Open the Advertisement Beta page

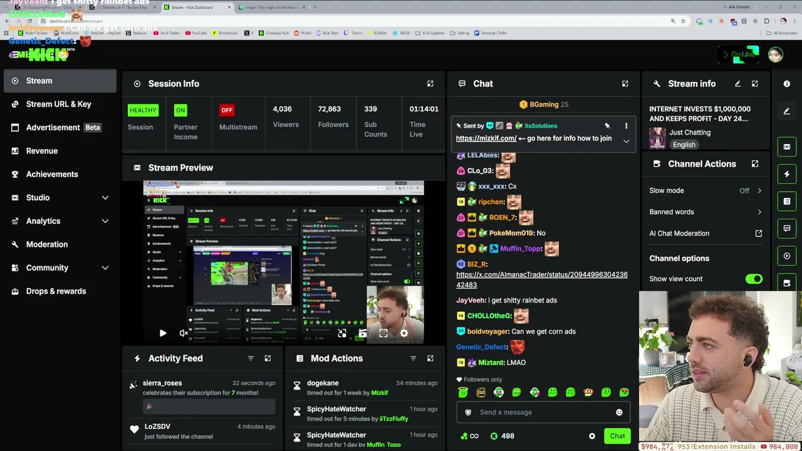pos(60,127)
